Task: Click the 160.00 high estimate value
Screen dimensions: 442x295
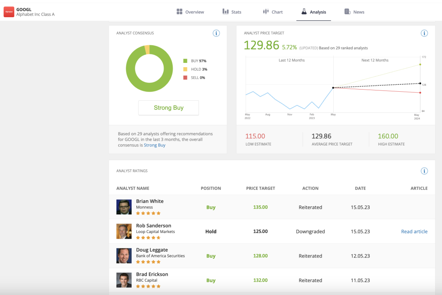Action: click(388, 136)
